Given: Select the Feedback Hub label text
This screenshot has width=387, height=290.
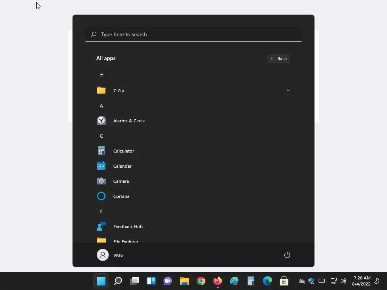Looking at the screenshot, I should pyautogui.click(x=128, y=227).
